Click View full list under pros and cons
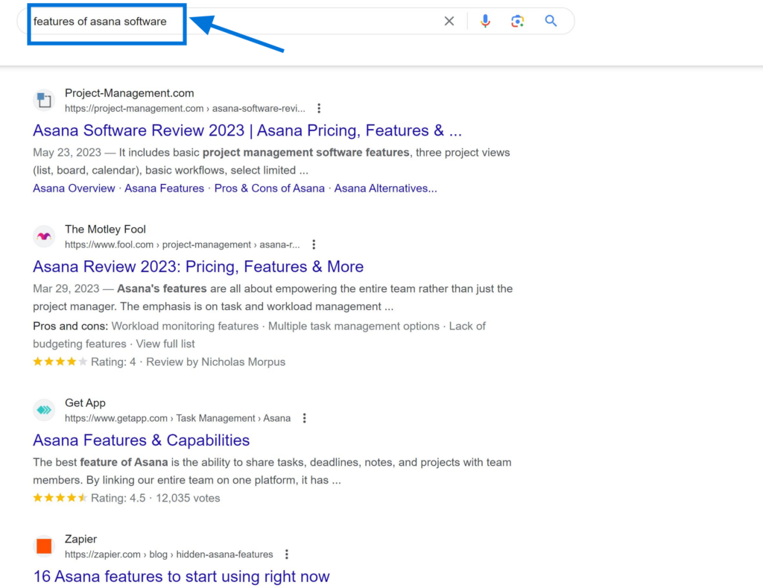763x588 pixels. click(x=165, y=344)
